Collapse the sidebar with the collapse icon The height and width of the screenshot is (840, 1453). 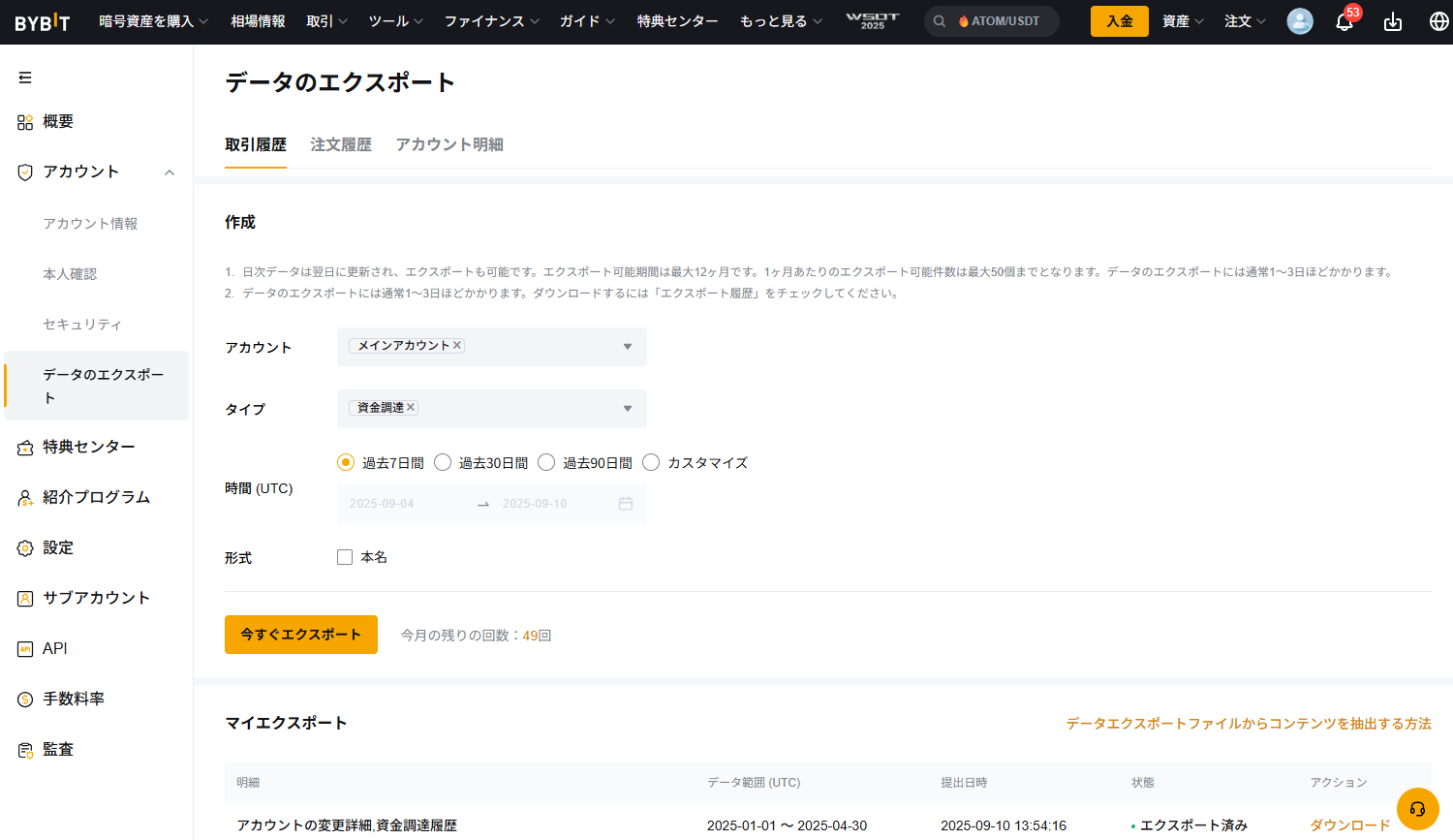click(x=25, y=77)
